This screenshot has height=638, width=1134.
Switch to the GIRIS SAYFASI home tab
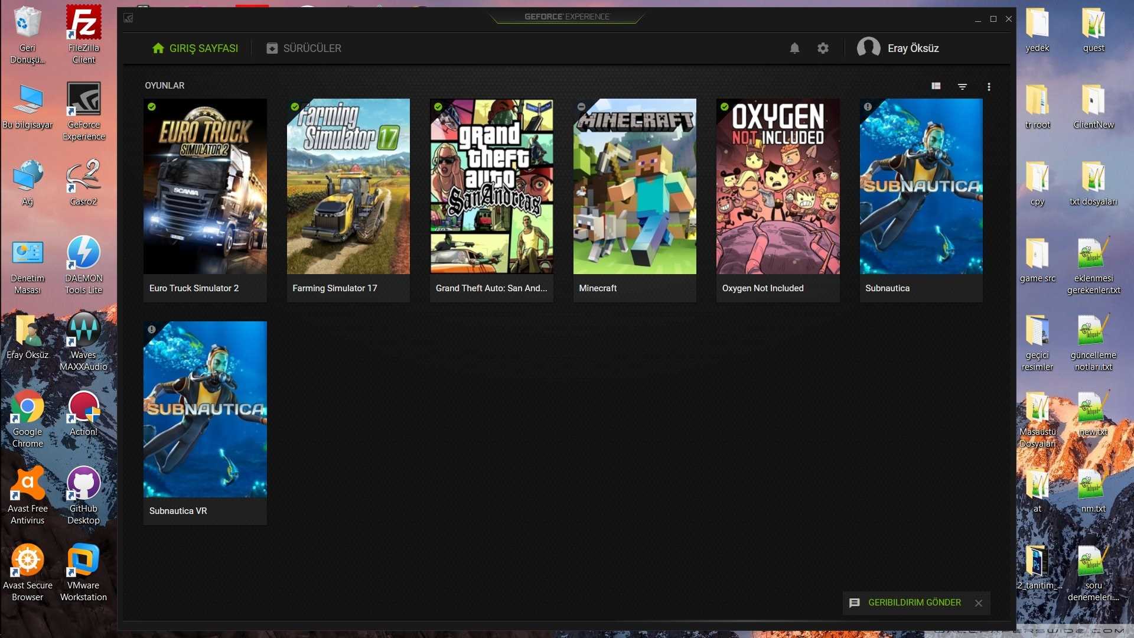coord(194,47)
